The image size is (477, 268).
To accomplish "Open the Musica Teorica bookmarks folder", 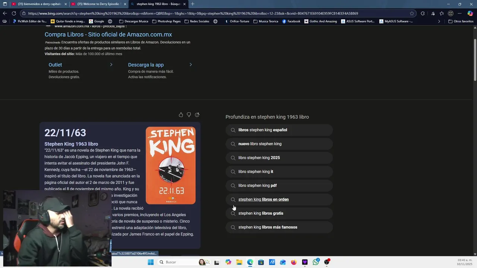I will point(266,21).
